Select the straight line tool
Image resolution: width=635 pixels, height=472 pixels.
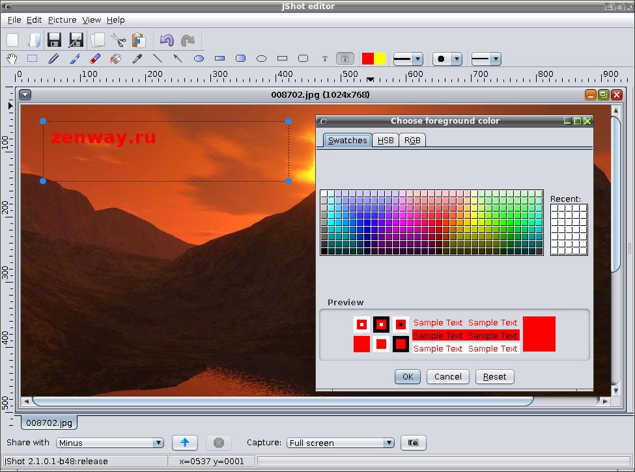[x=158, y=59]
